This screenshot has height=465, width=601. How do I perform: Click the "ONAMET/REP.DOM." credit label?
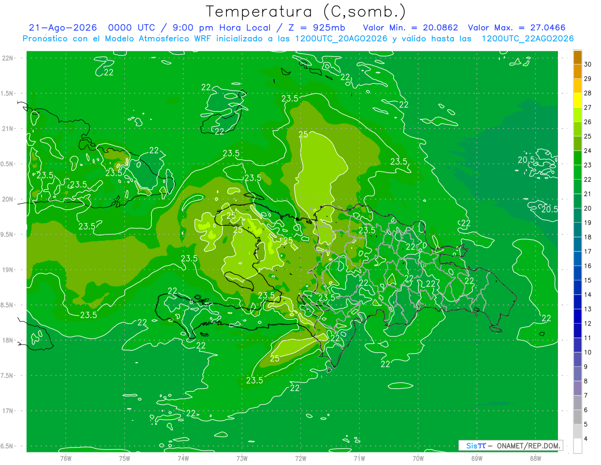tap(528, 445)
